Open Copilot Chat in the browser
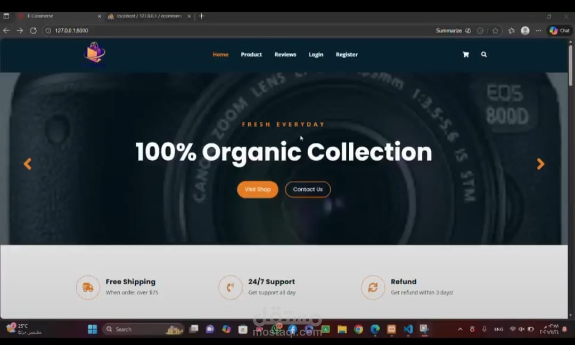The width and height of the screenshot is (575, 345). [560, 30]
